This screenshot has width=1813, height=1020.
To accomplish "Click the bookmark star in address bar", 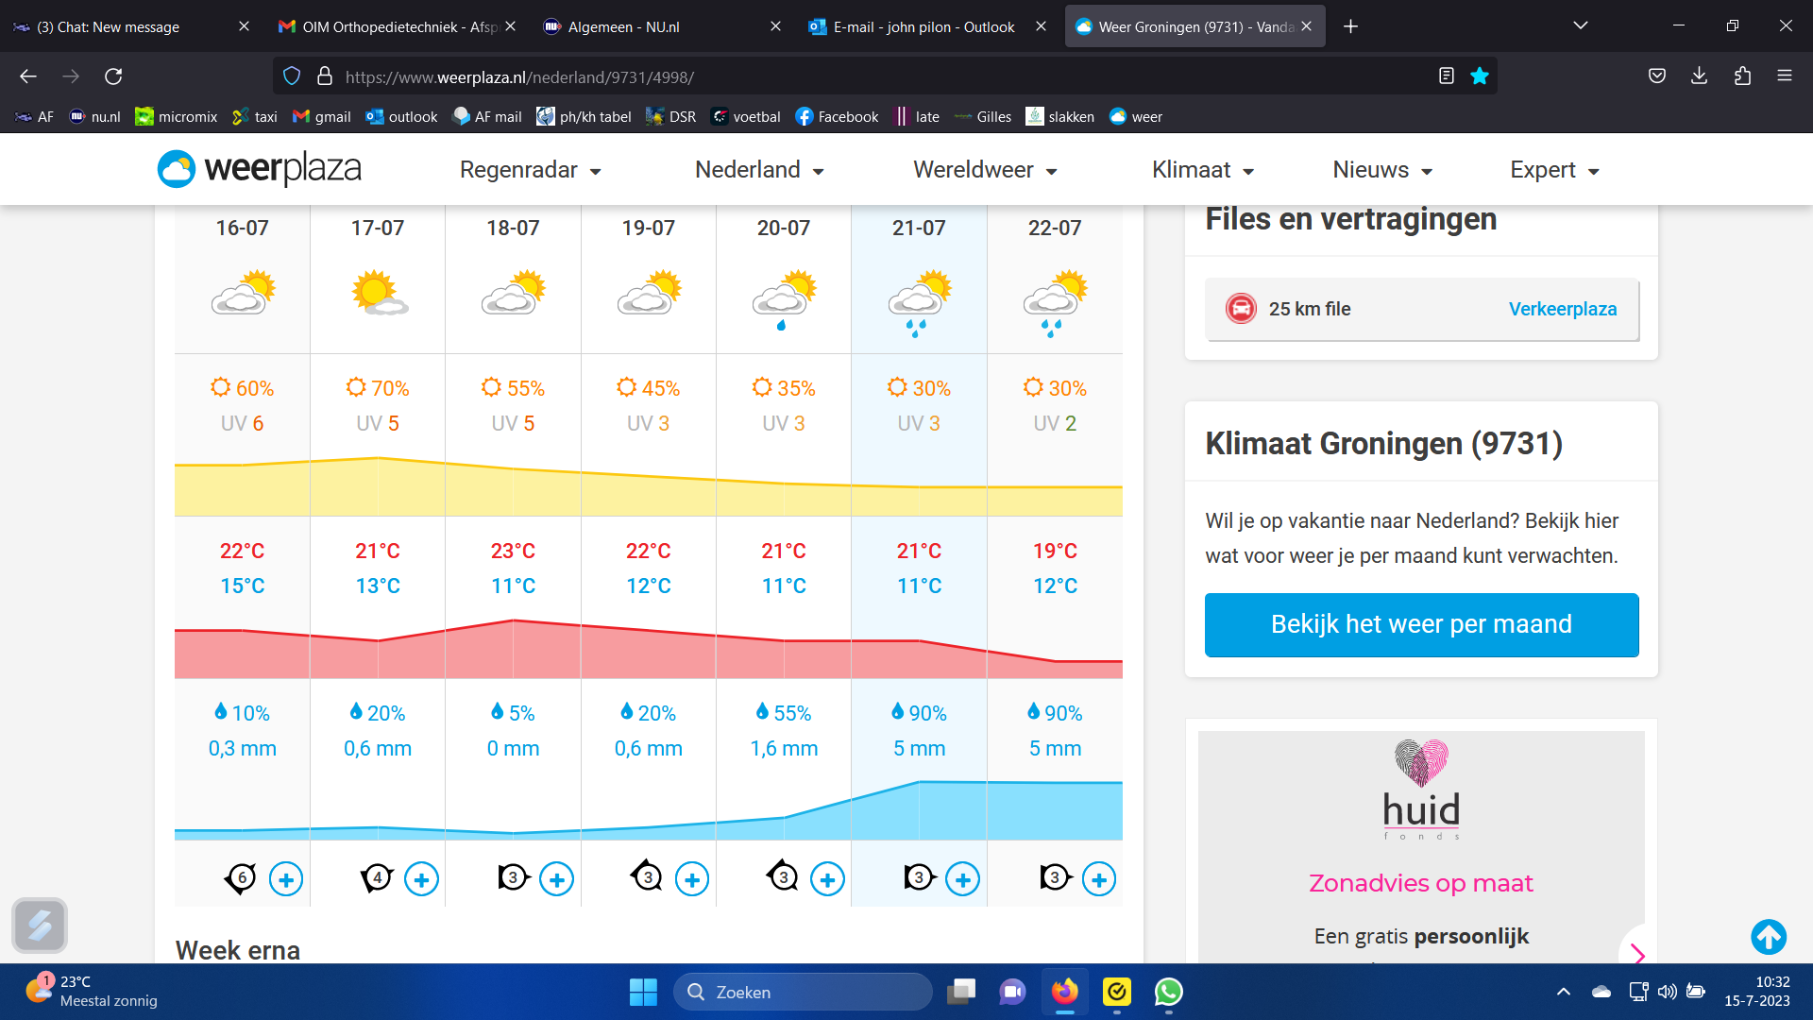I will [1480, 76].
